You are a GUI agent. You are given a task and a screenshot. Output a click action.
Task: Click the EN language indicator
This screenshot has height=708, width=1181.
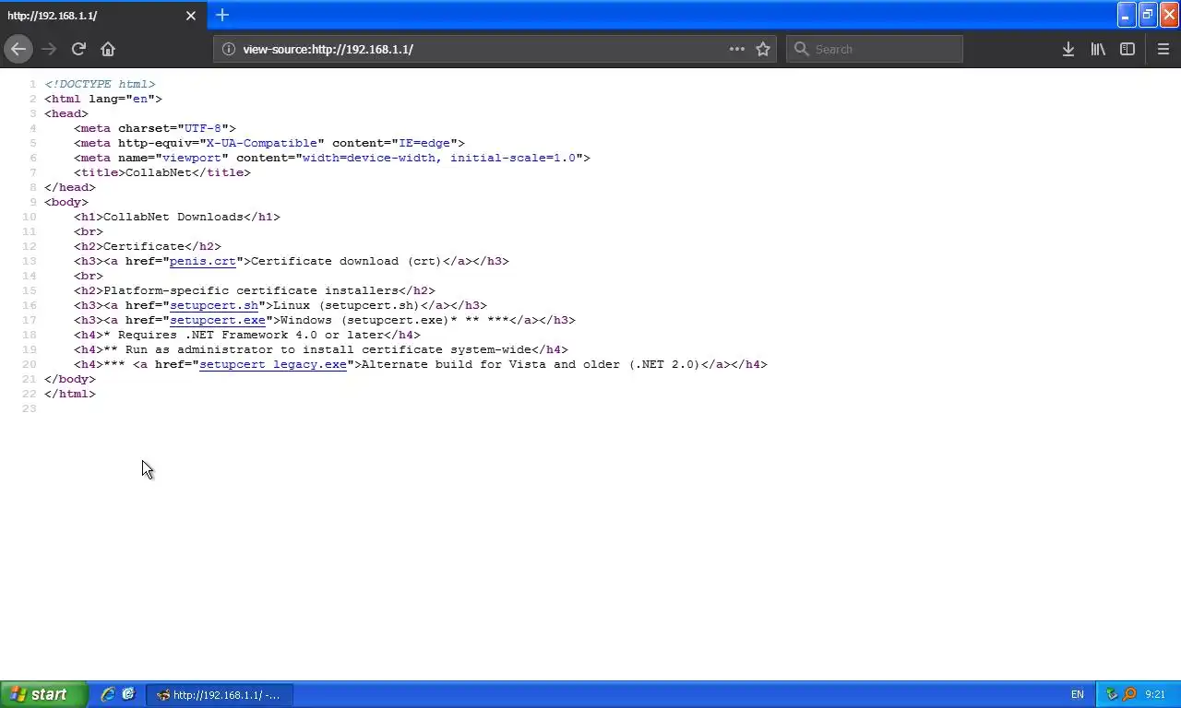click(1077, 694)
